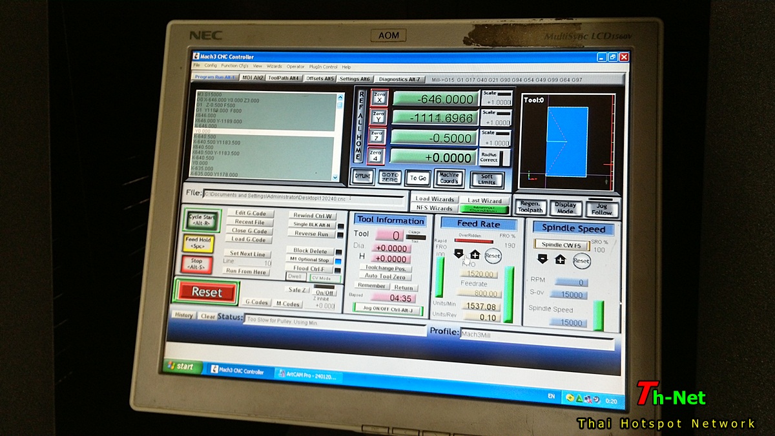Click the To Go button
The width and height of the screenshot is (775, 436).
[x=418, y=178]
